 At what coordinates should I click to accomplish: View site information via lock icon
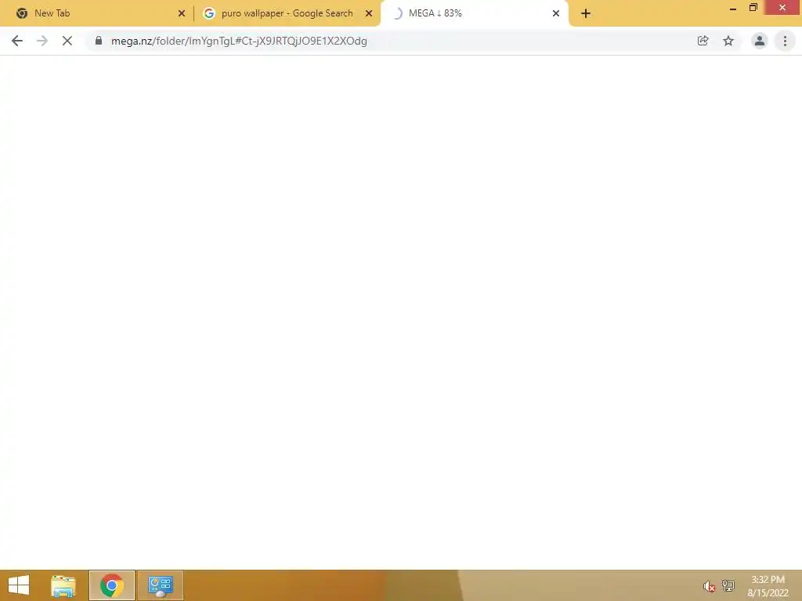(99, 41)
